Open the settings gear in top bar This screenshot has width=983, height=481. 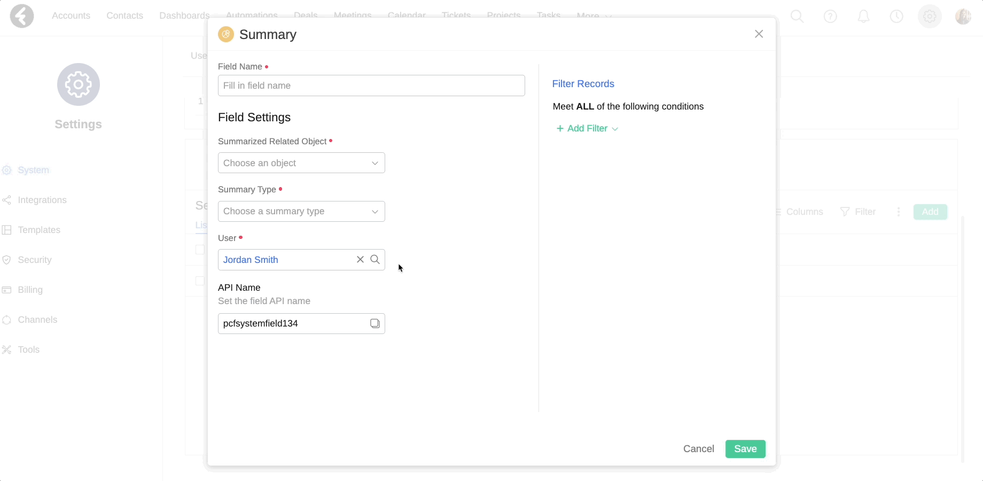point(930,17)
